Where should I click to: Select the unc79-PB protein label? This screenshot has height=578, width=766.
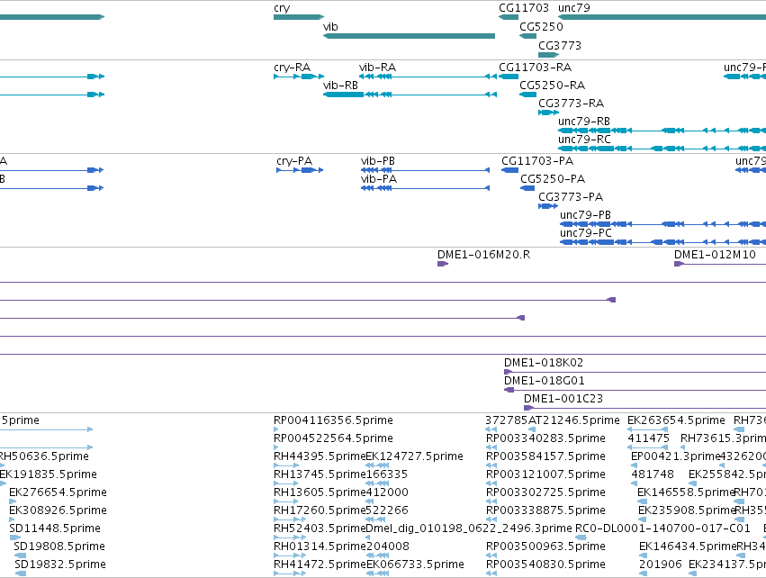(586, 215)
